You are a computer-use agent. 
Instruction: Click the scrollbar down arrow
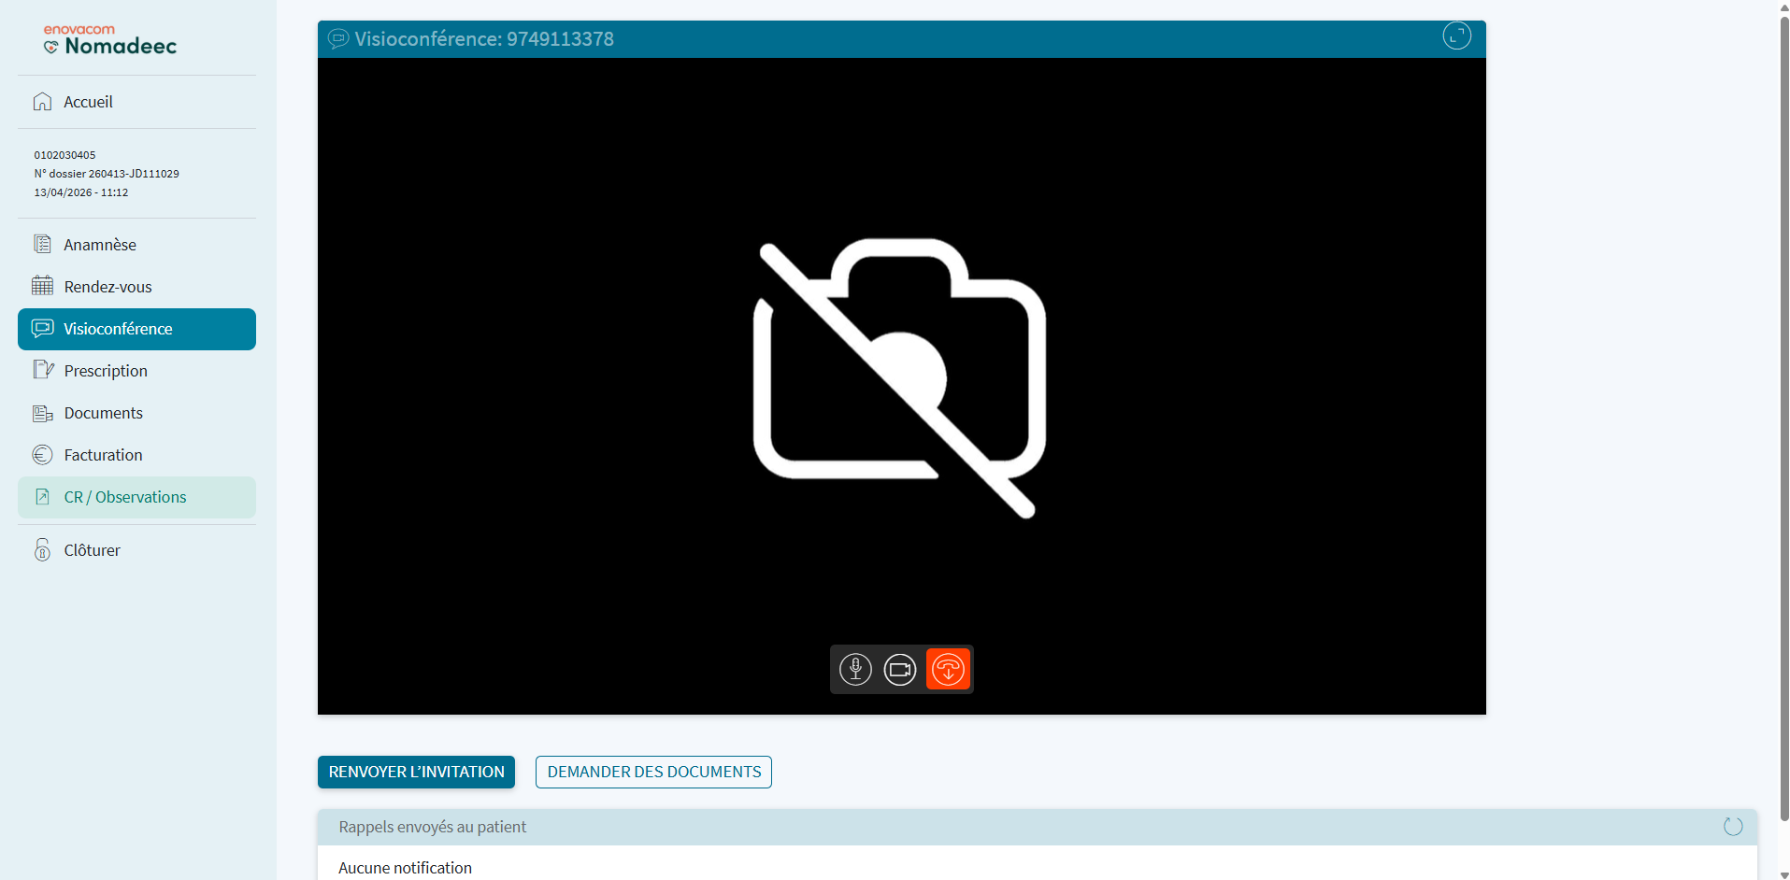[1783, 874]
